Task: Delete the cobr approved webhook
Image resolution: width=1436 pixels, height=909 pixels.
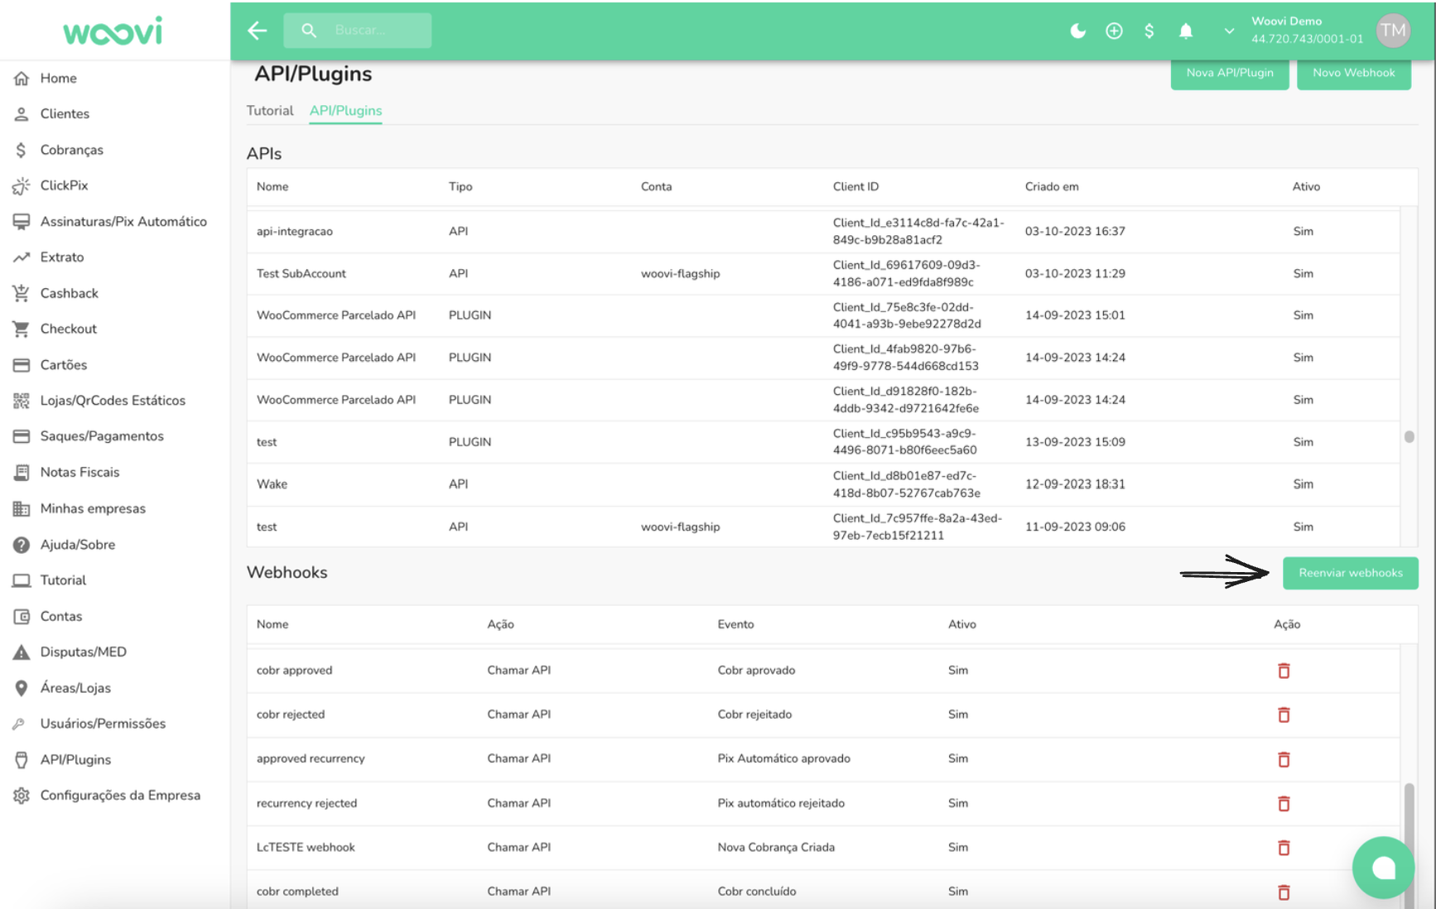Action: (x=1284, y=671)
